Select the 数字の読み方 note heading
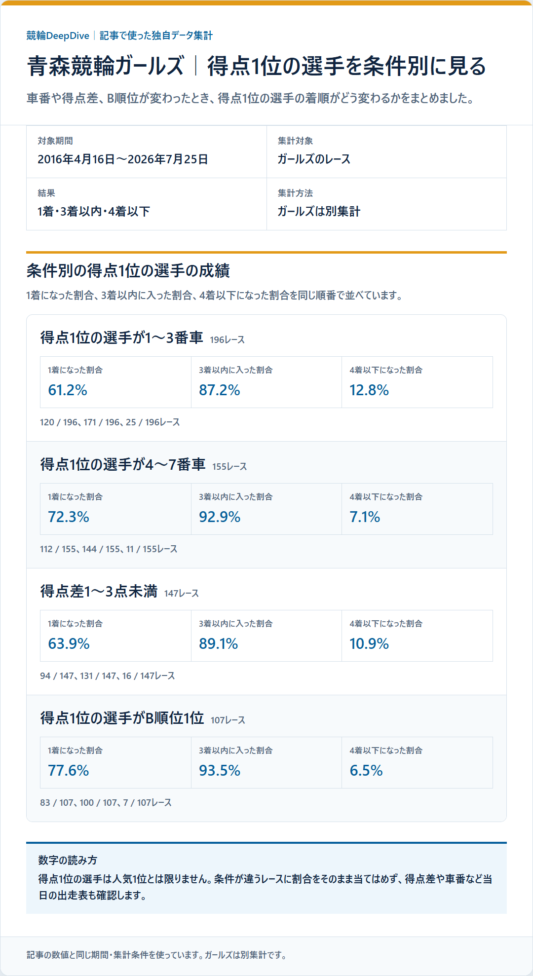 point(68,861)
